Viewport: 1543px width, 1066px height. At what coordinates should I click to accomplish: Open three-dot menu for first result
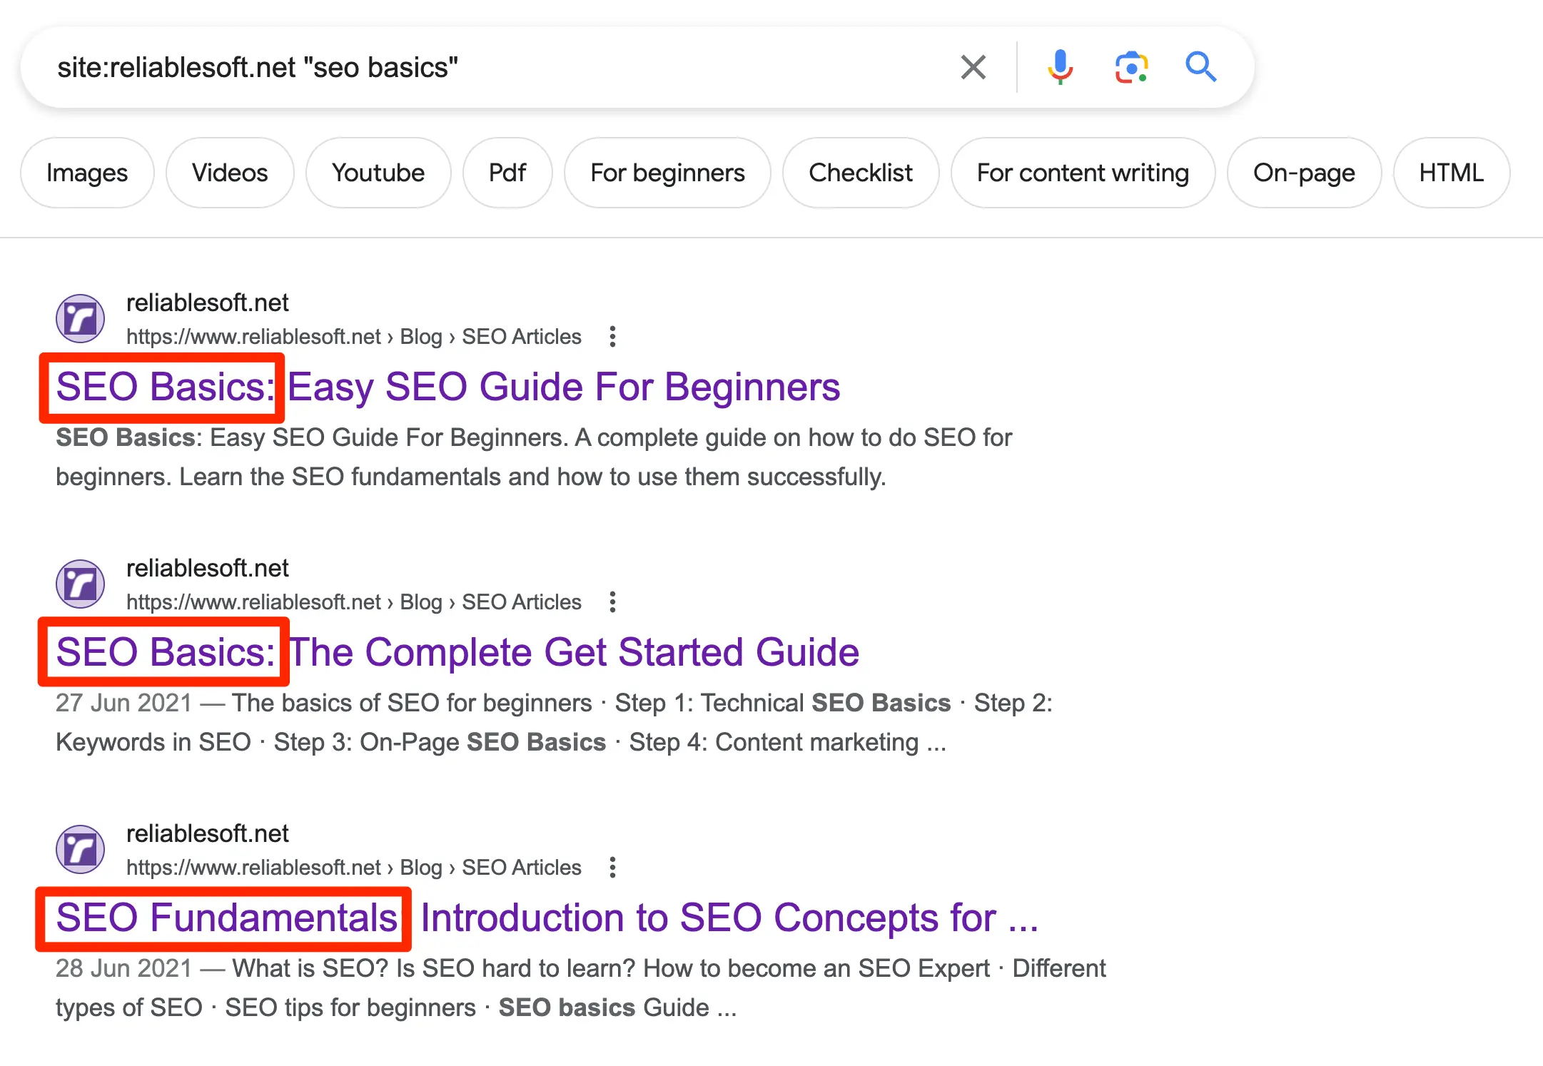pos(612,337)
